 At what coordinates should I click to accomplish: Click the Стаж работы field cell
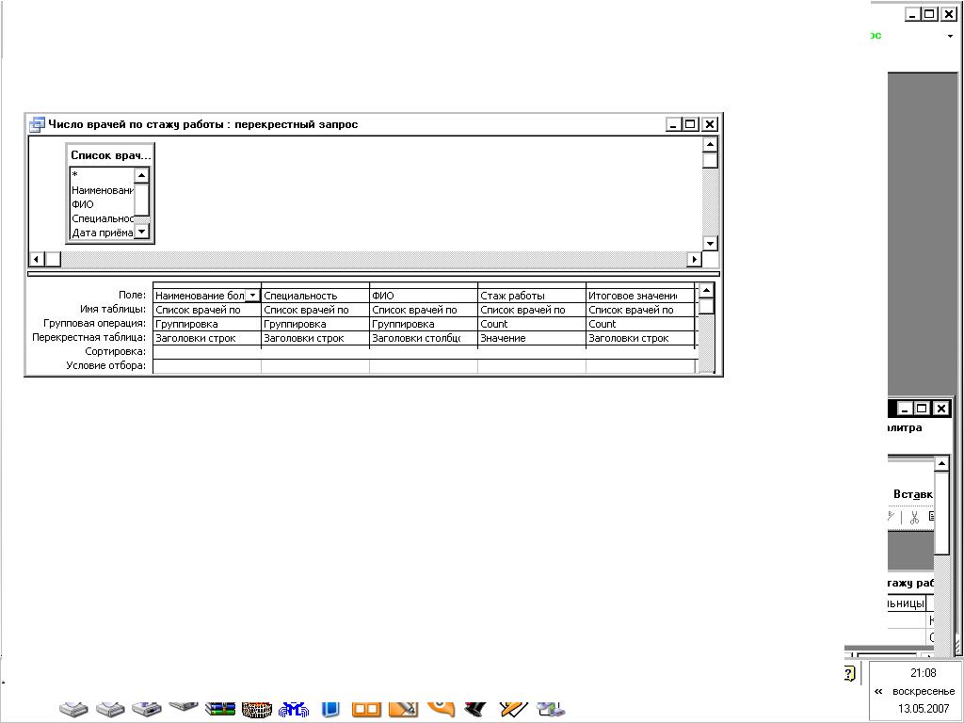click(x=531, y=295)
